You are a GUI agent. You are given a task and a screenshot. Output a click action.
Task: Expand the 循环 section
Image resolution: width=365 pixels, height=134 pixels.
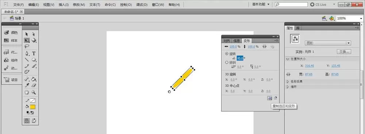pyautogui.click(x=288, y=87)
